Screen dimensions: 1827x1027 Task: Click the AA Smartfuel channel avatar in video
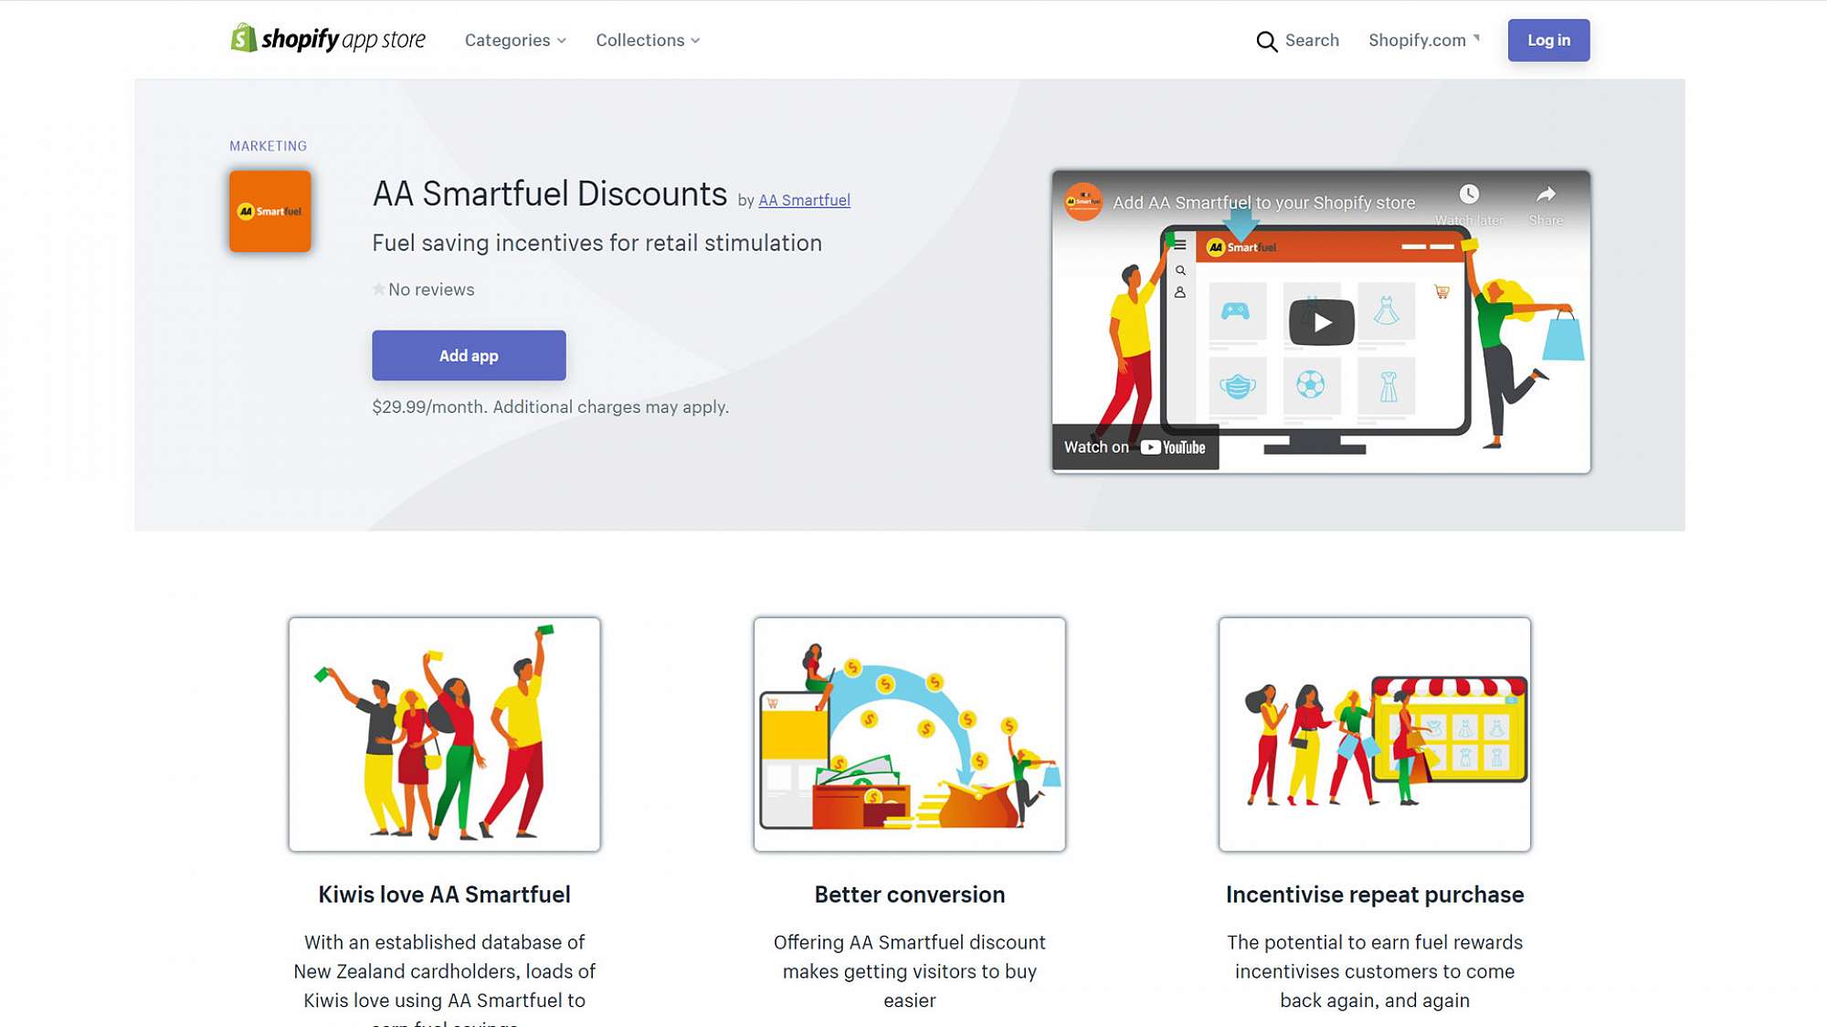click(1083, 202)
